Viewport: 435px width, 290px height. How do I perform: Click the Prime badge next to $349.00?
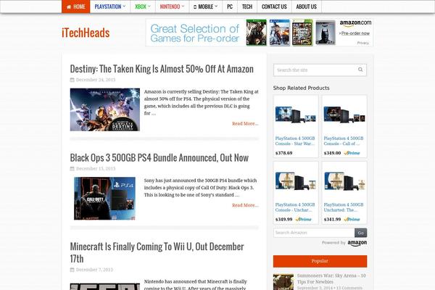click(x=352, y=153)
